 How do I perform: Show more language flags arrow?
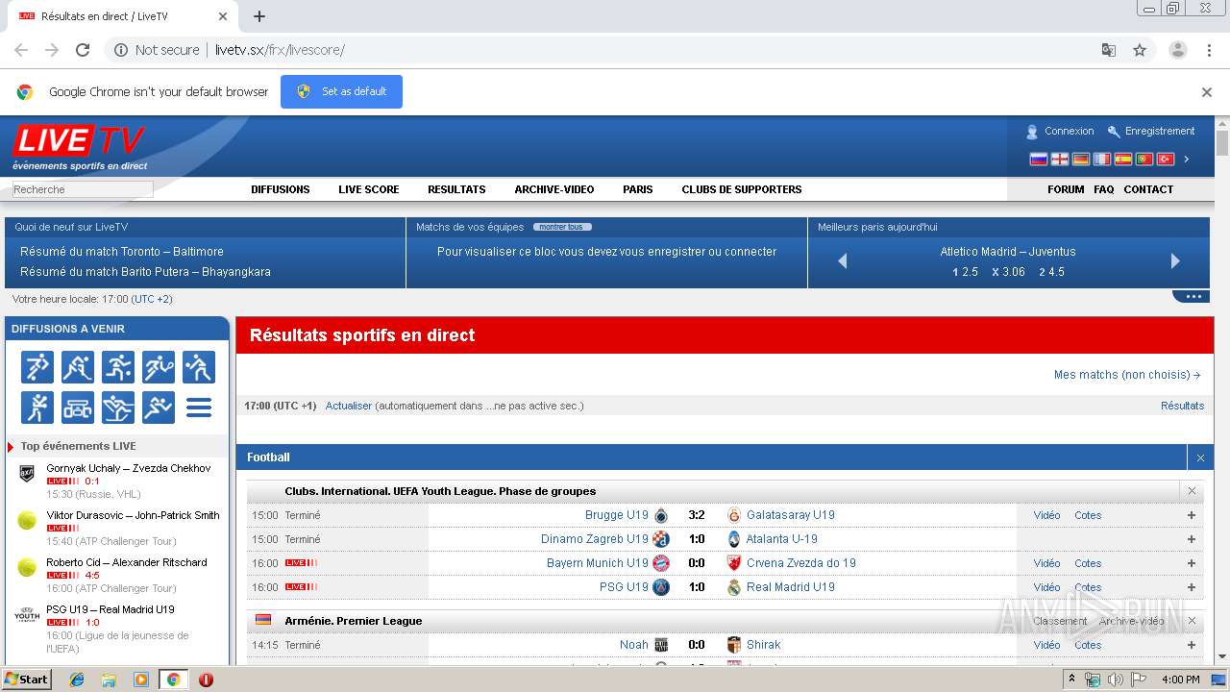1187,160
